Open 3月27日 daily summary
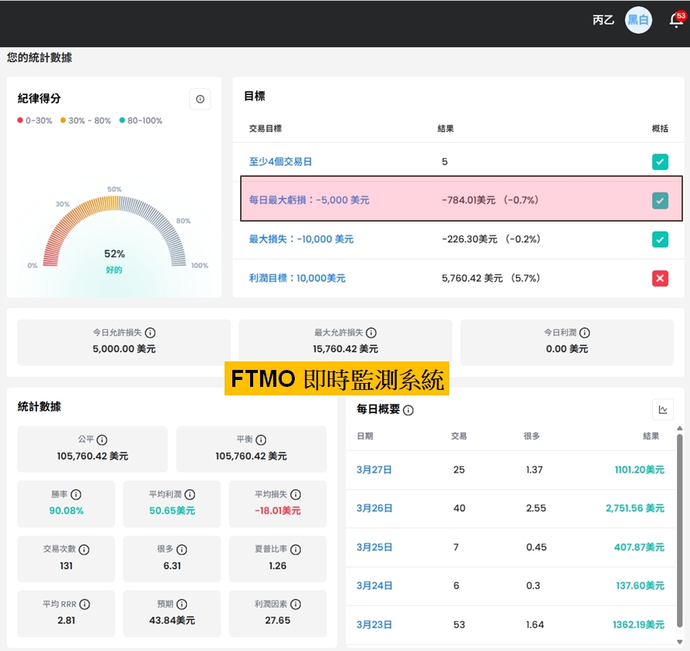690x651 pixels. [x=374, y=470]
